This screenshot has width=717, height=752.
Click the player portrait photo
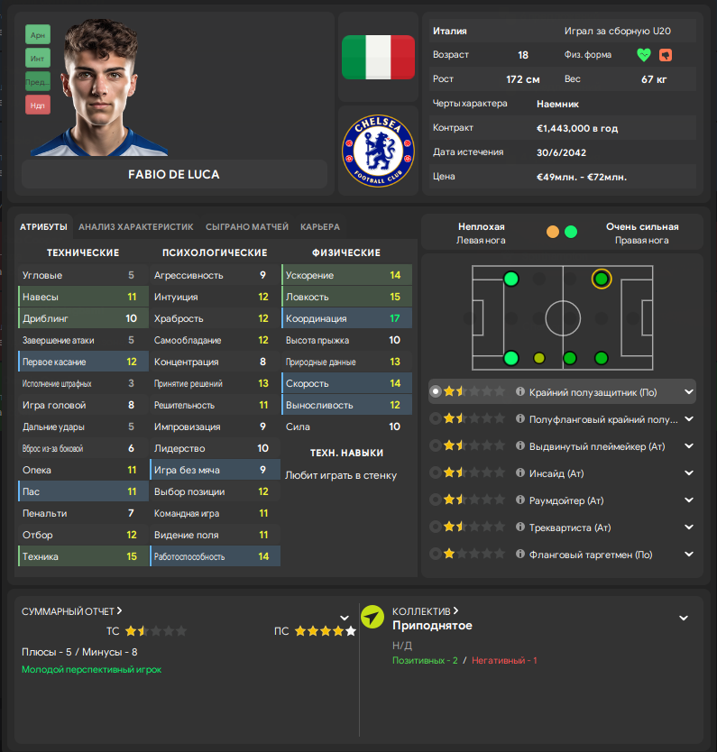(115, 87)
